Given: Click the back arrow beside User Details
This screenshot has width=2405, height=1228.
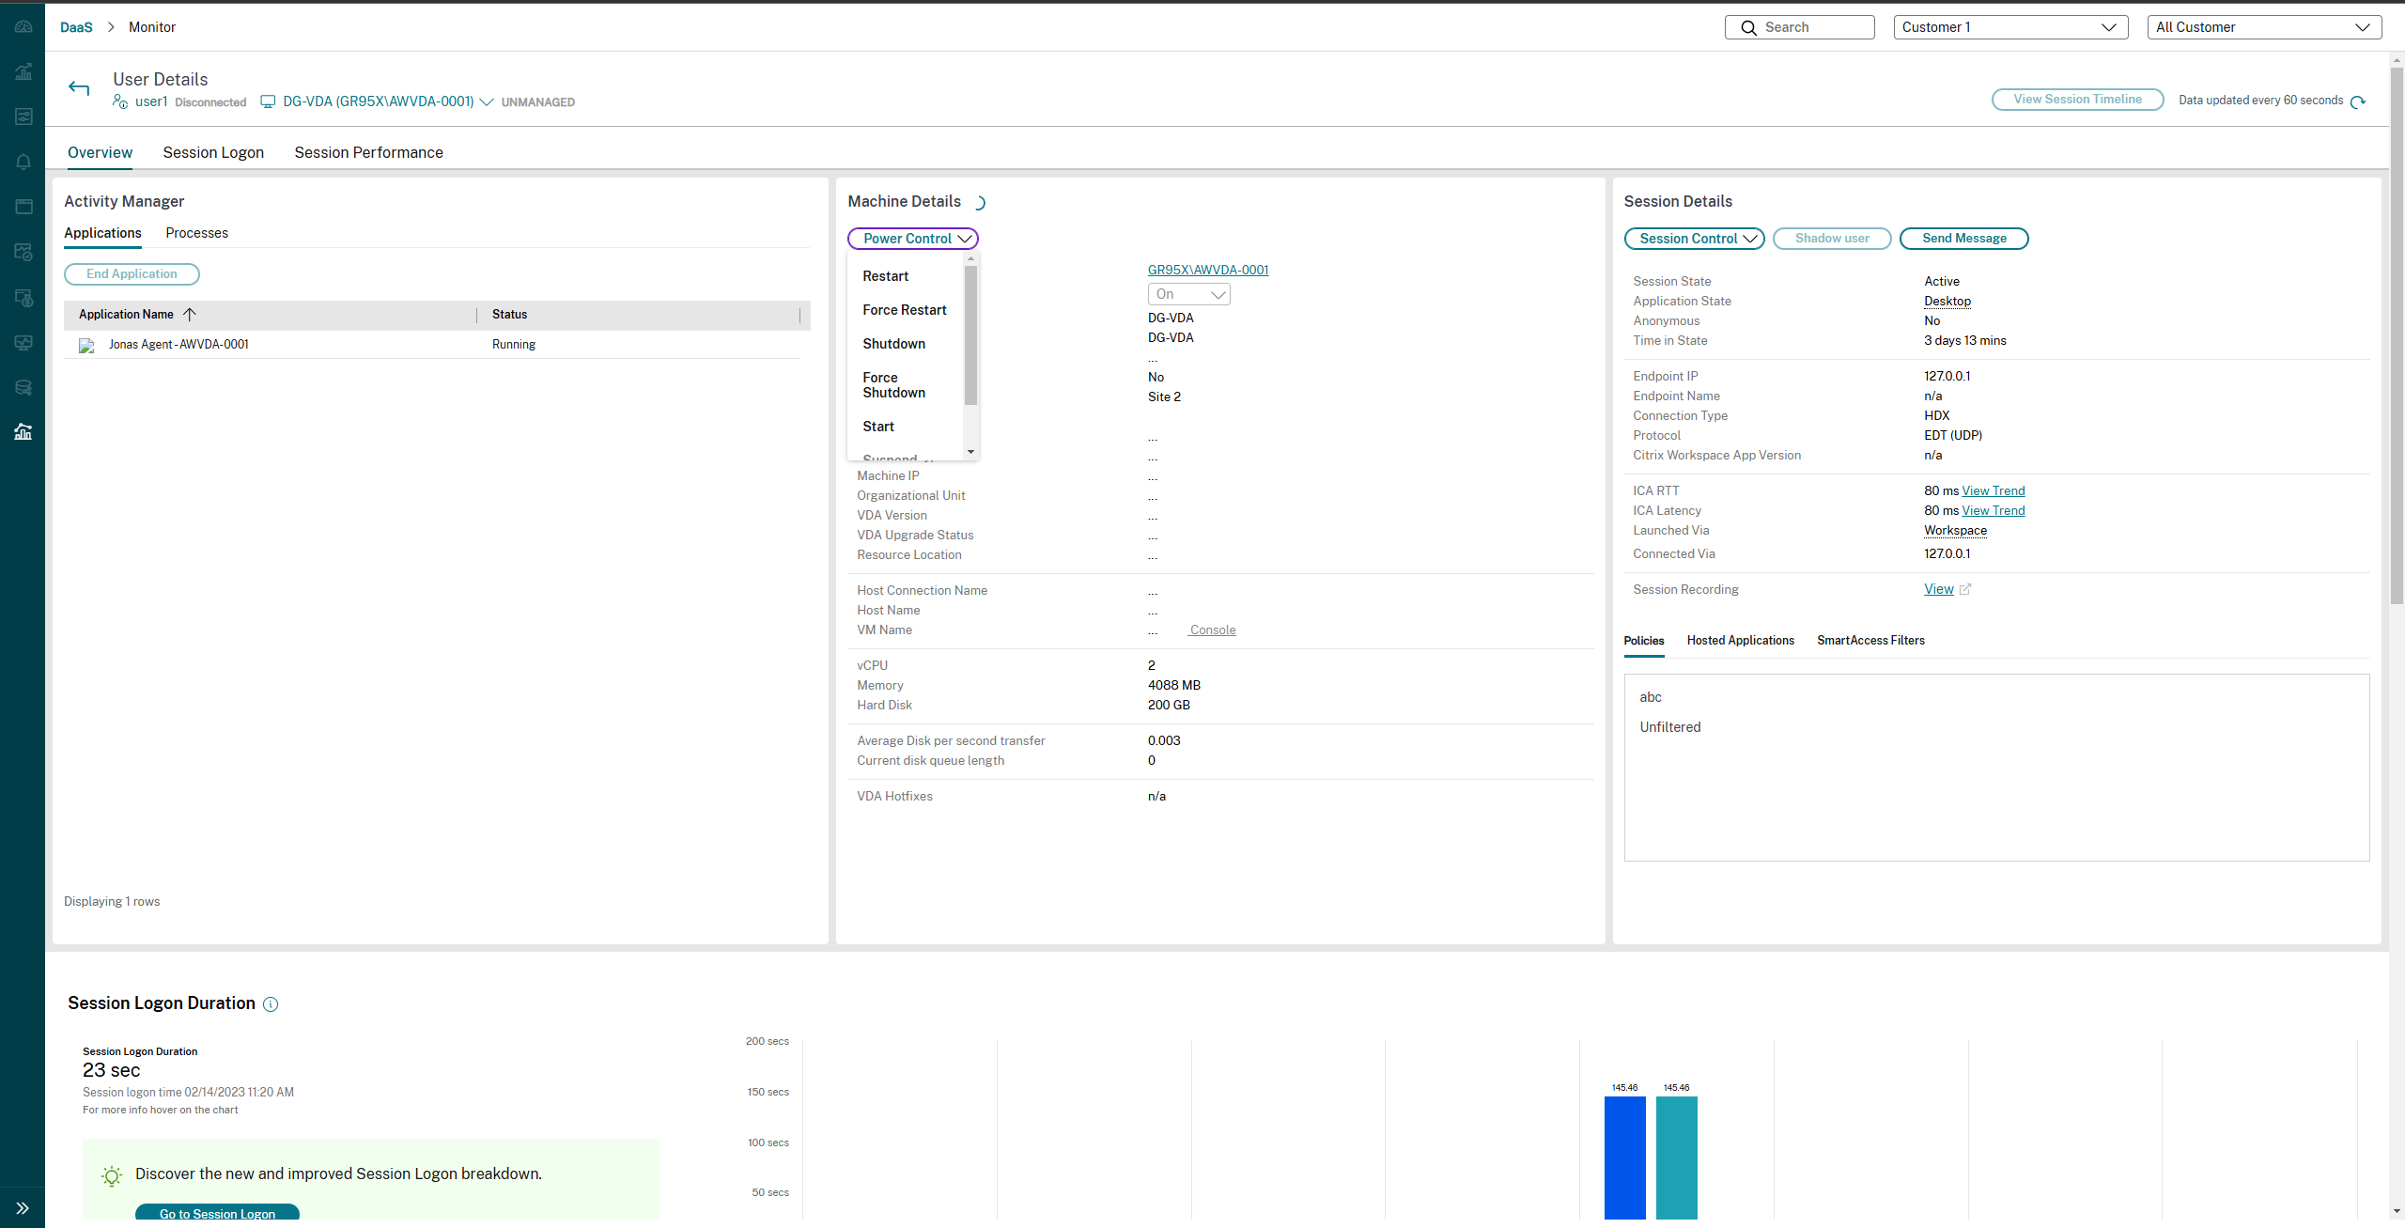Looking at the screenshot, I should click(79, 88).
